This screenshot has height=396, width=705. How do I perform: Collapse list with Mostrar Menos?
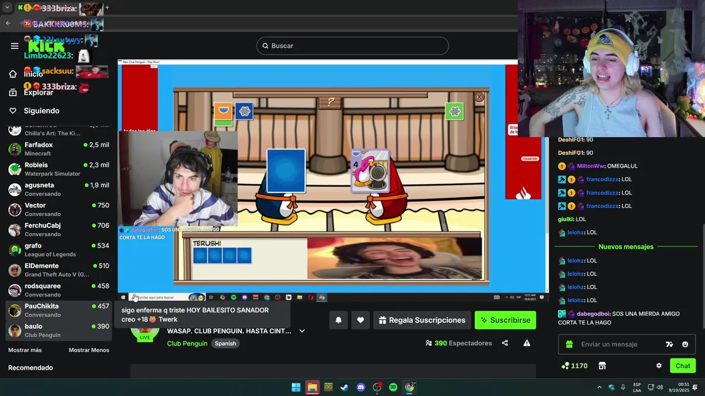click(x=89, y=350)
